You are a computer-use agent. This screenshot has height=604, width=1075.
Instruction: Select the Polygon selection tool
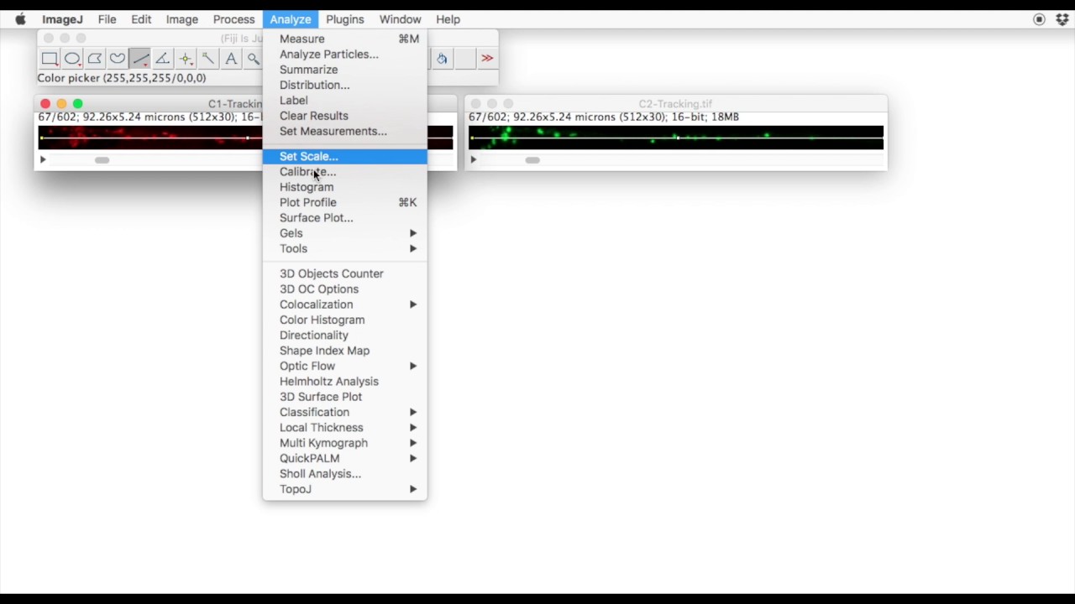pos(95,59)
